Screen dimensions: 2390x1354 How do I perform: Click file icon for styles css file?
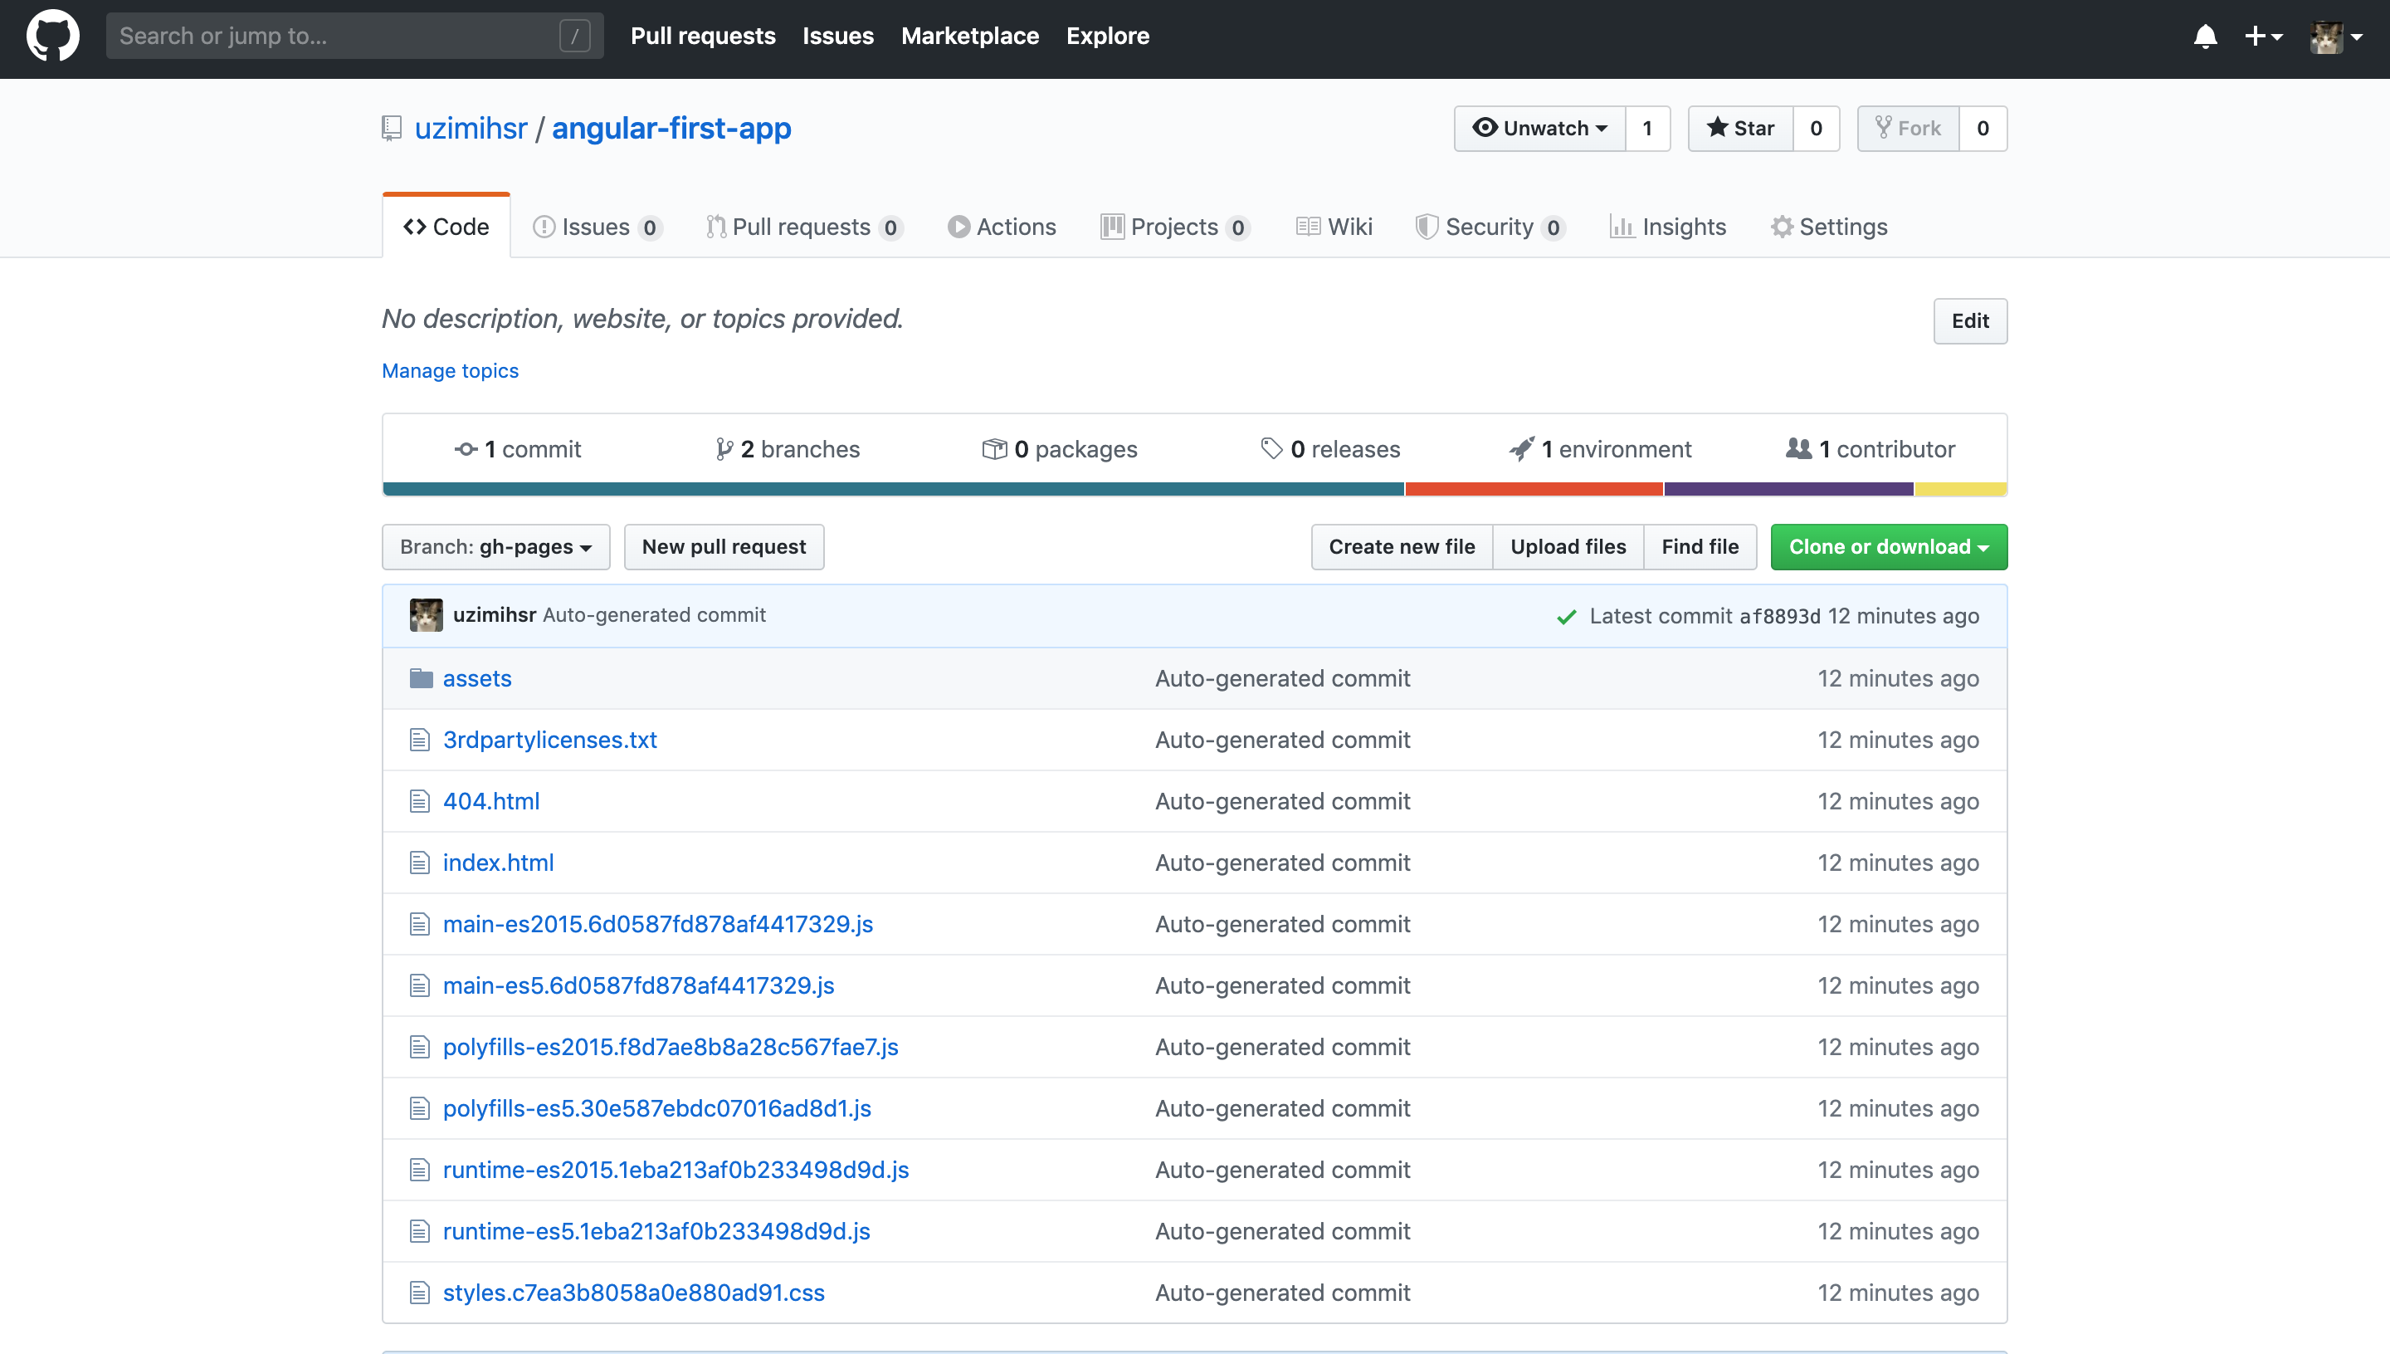[420, 1292]
